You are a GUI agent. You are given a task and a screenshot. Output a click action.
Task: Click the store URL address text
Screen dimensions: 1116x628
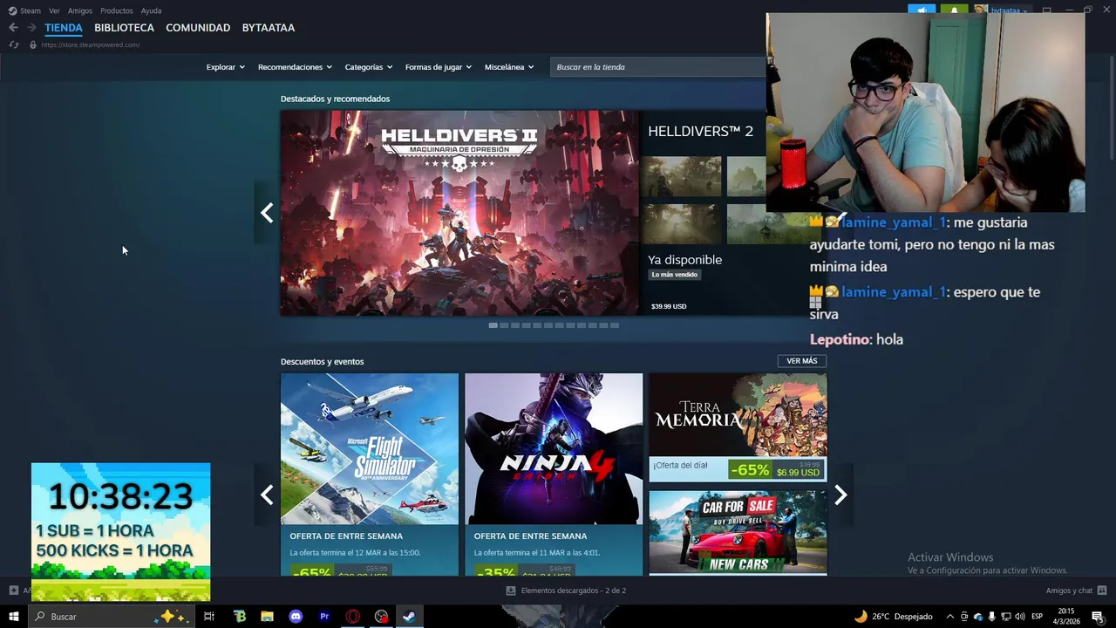click(x=90, y=44)
